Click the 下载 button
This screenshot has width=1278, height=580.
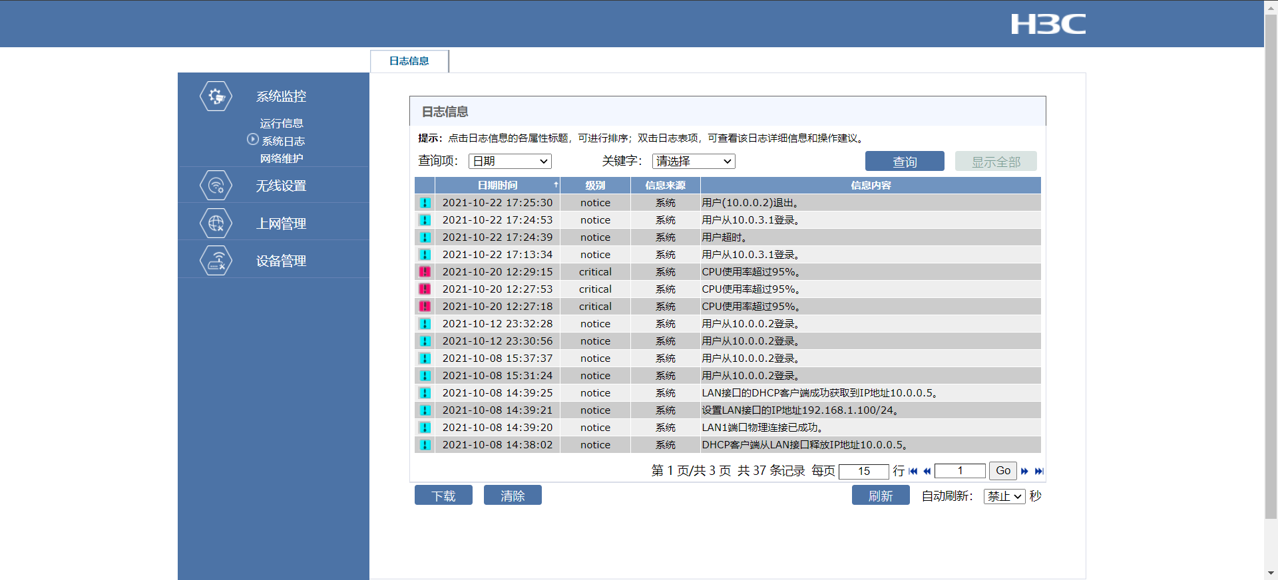click(x=443, y=496)
